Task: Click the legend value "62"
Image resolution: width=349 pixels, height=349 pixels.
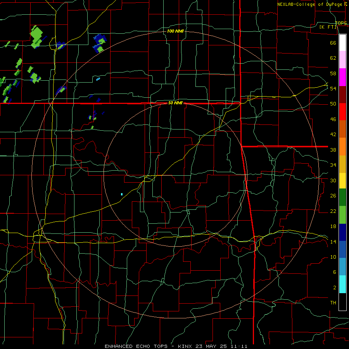Action: click(x=333, y=58)
